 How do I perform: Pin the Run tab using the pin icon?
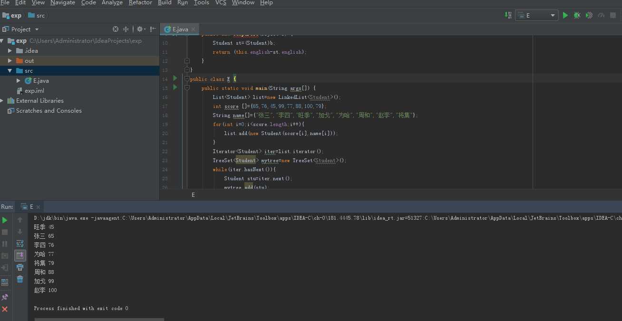(5, 297)
